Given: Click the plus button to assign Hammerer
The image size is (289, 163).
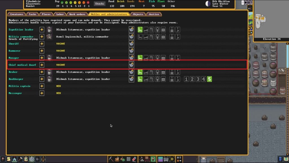Looking at the screenshot, I should click(42, 51).
